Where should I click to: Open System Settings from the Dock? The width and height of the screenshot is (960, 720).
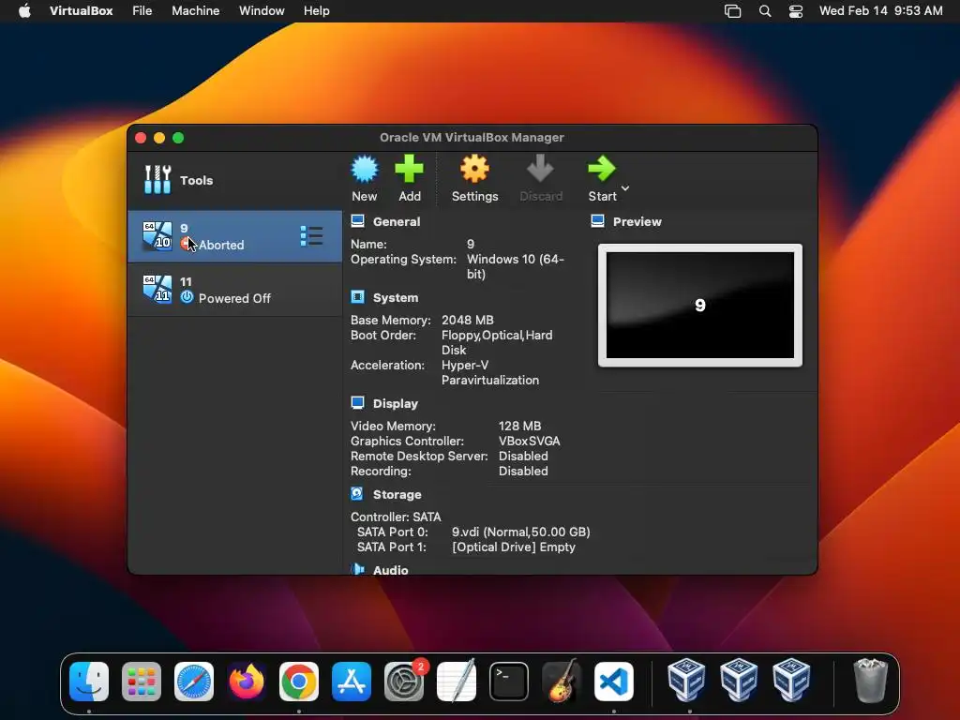click(404, 682)
